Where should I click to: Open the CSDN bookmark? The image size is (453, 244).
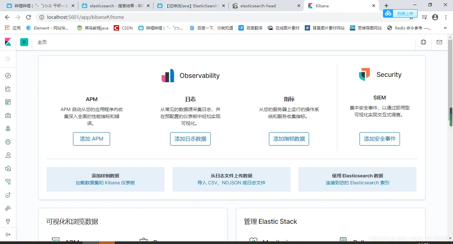pyautogui.click(x=123, y=28)
